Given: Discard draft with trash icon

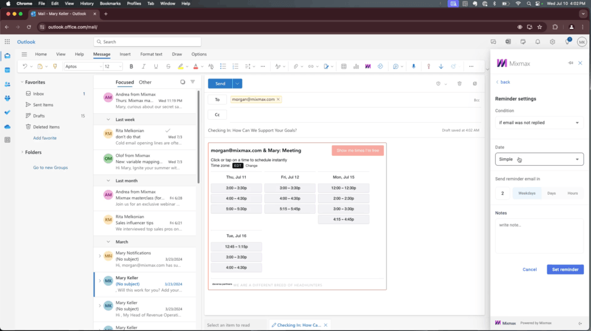Looking at the screenshot, I should [x=459, y=84].
